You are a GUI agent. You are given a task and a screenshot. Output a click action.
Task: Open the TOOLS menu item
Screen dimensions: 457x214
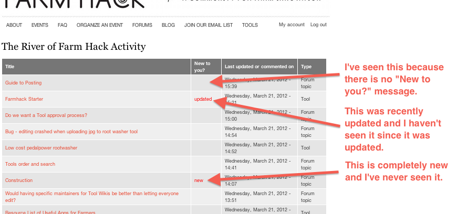[x=250, y=25]
